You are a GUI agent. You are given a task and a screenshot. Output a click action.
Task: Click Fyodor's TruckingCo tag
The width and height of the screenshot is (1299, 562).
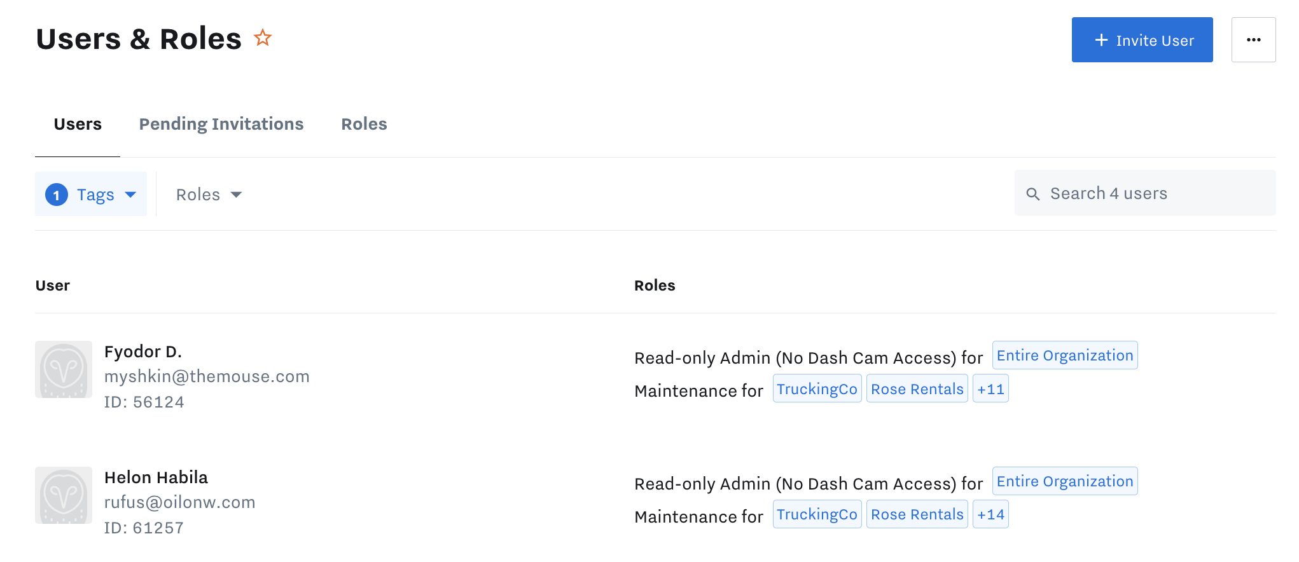(x=817, y=388)
